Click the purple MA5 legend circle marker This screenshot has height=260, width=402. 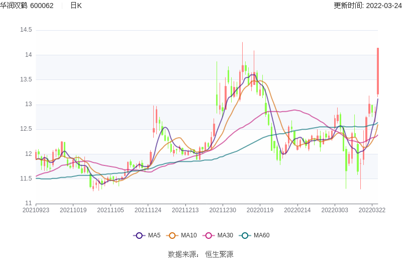pyautogui.click(x=140, y=235)
